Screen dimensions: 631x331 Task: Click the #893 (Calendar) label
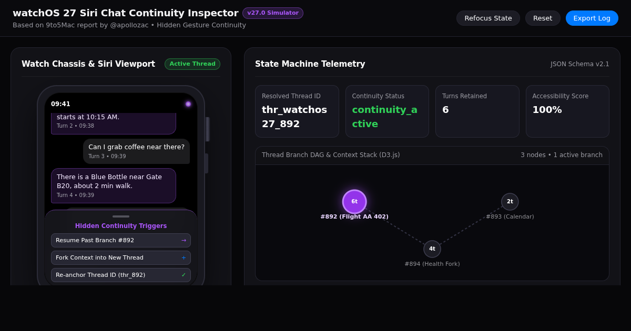pos(510,217)
